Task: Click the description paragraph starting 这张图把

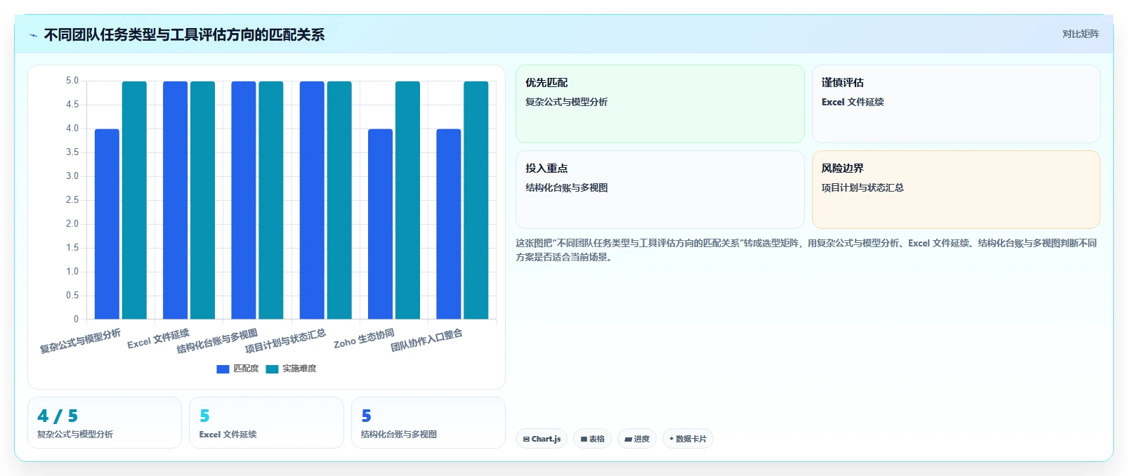Action: click(x=806, y=250)
